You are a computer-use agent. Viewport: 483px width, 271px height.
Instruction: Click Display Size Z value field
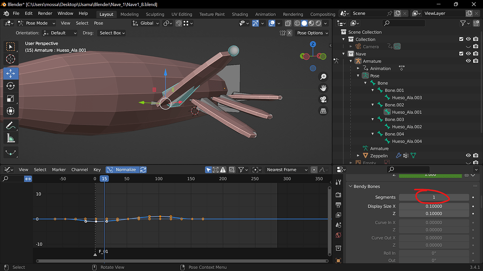pyautogui.click(x=434, y=214)
